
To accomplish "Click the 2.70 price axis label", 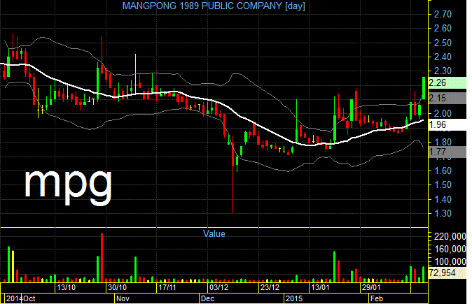I will click(x=442, y=14).
